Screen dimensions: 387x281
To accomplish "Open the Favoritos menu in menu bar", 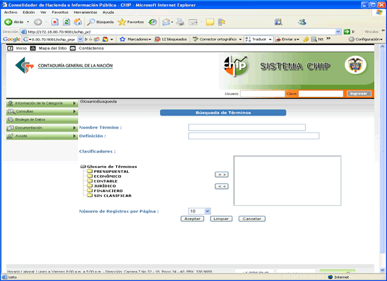I will click(x=60, y=12).
